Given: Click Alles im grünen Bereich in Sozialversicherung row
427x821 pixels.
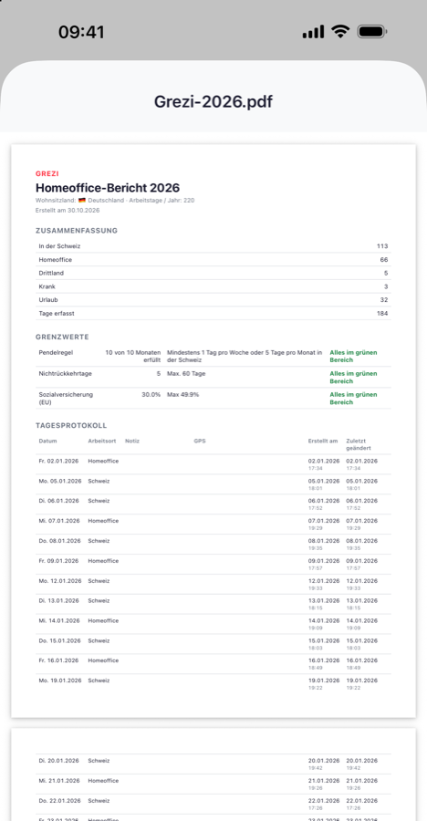Looking at the screenshot, I should coord(353,399).
